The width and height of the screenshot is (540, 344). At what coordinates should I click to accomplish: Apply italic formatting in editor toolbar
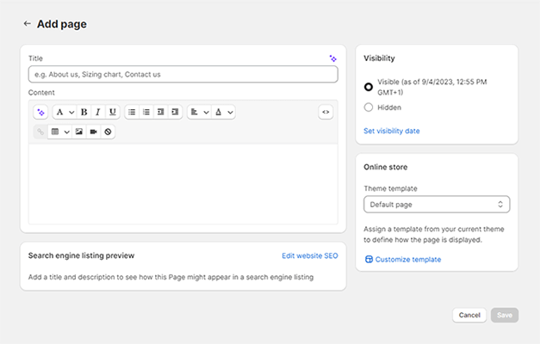coord(98,112)
